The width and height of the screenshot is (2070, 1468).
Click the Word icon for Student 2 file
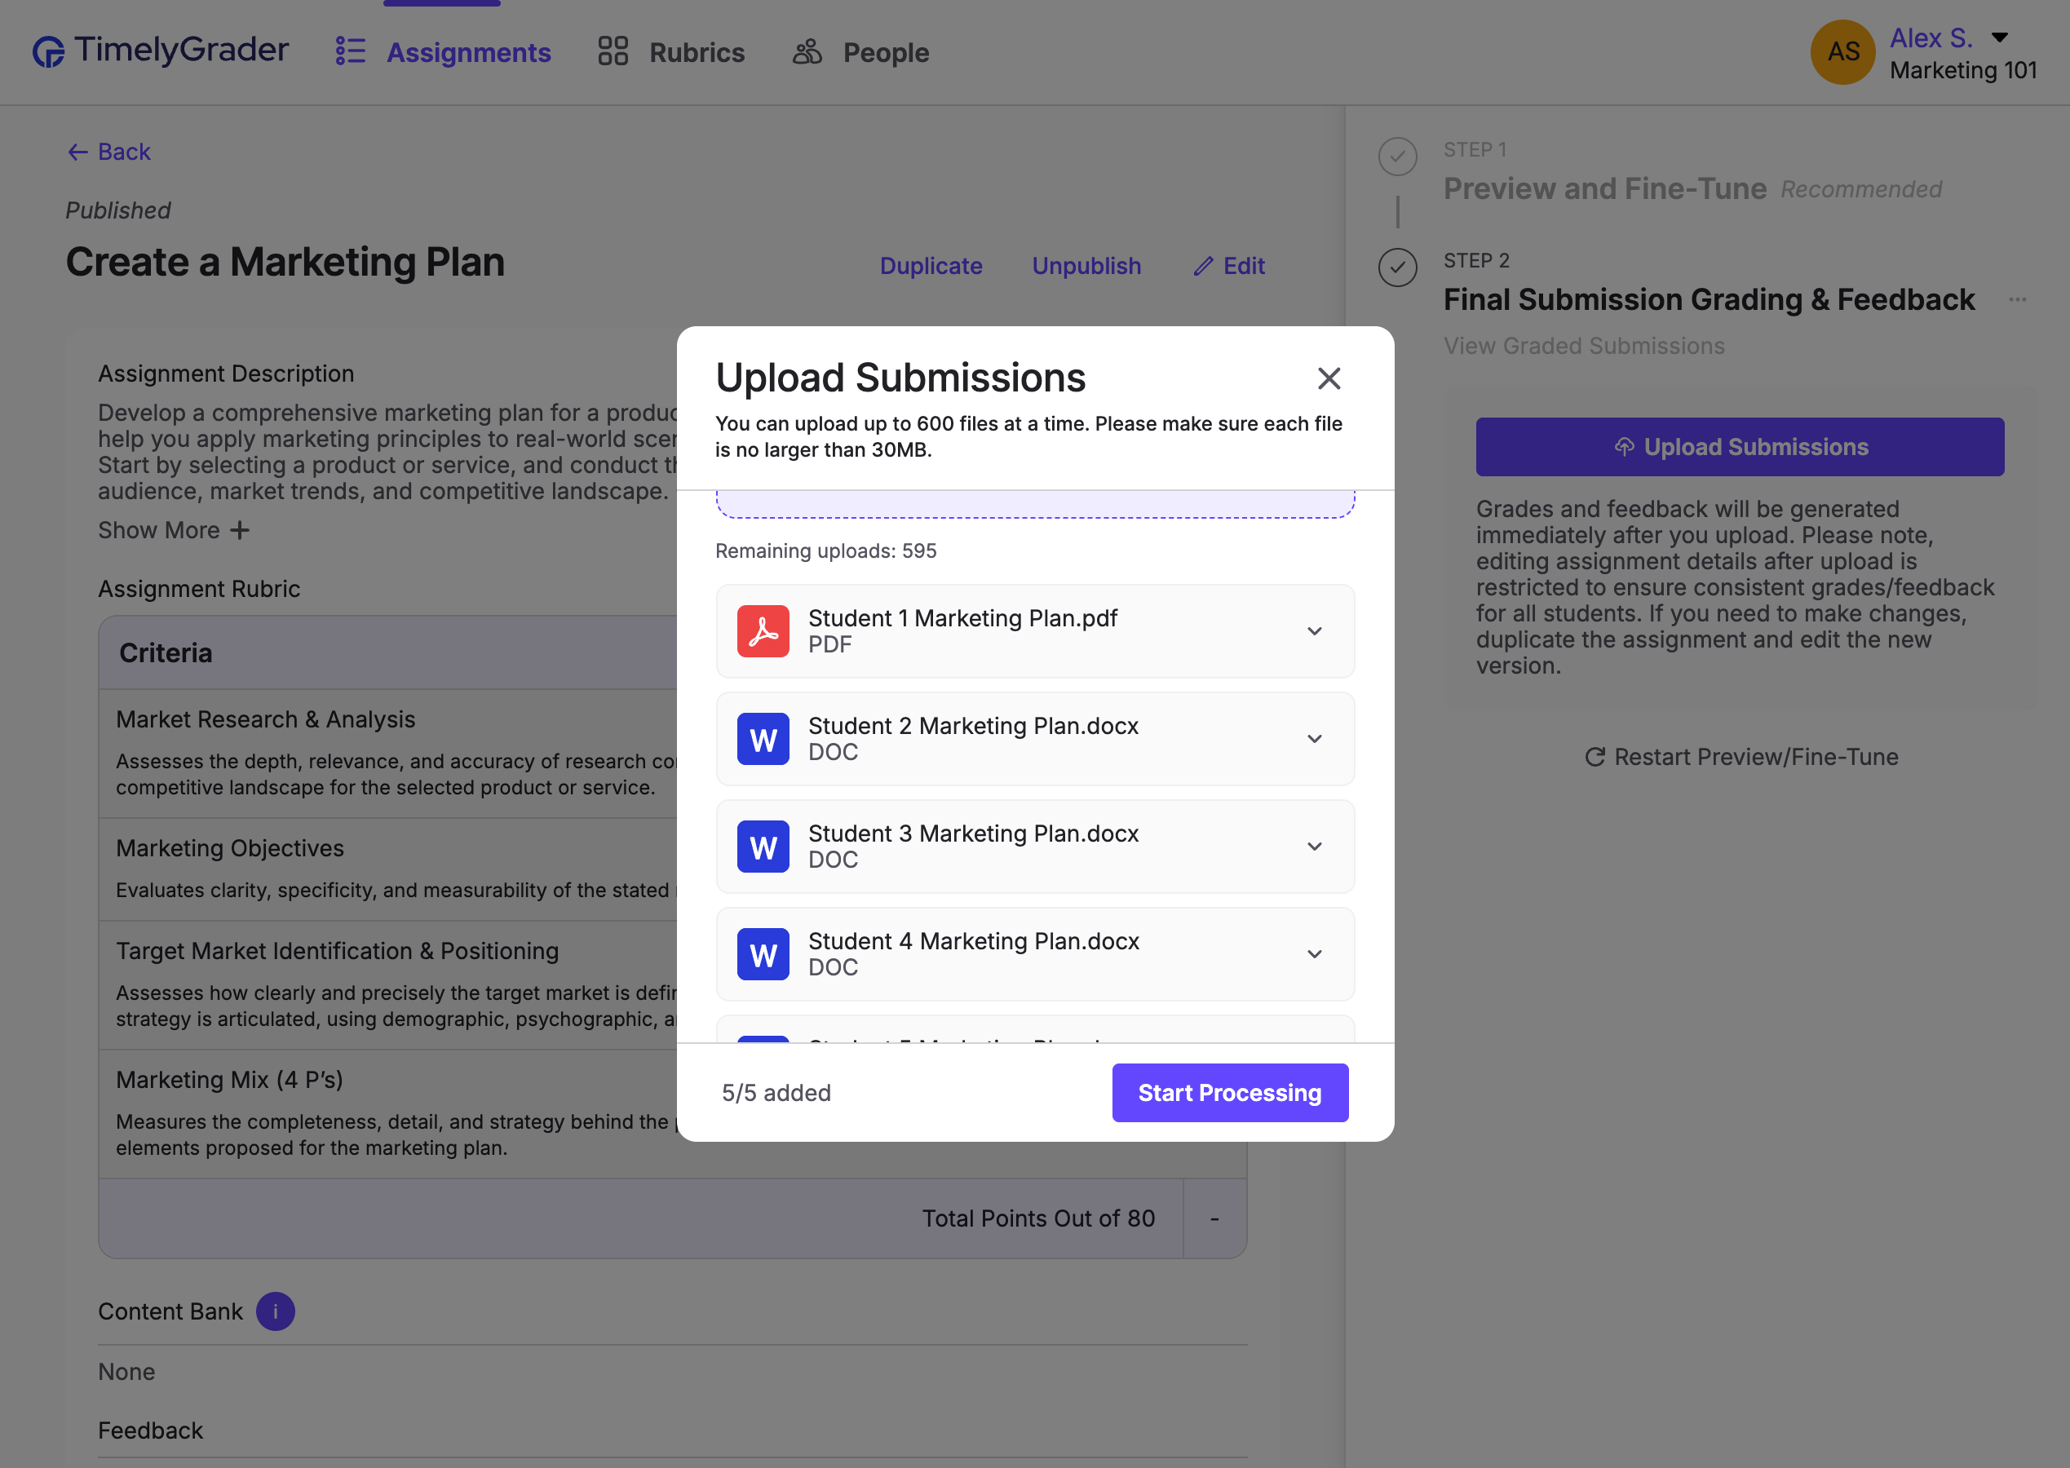(x=763, y=739)
